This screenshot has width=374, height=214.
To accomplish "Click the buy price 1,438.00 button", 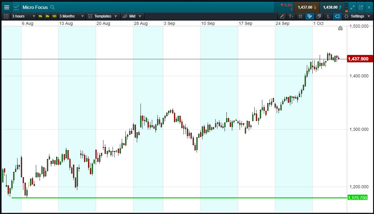I will click(332, 7).
